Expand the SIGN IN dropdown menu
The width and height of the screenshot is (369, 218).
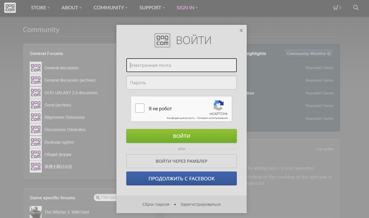click(x=187, y=8)
